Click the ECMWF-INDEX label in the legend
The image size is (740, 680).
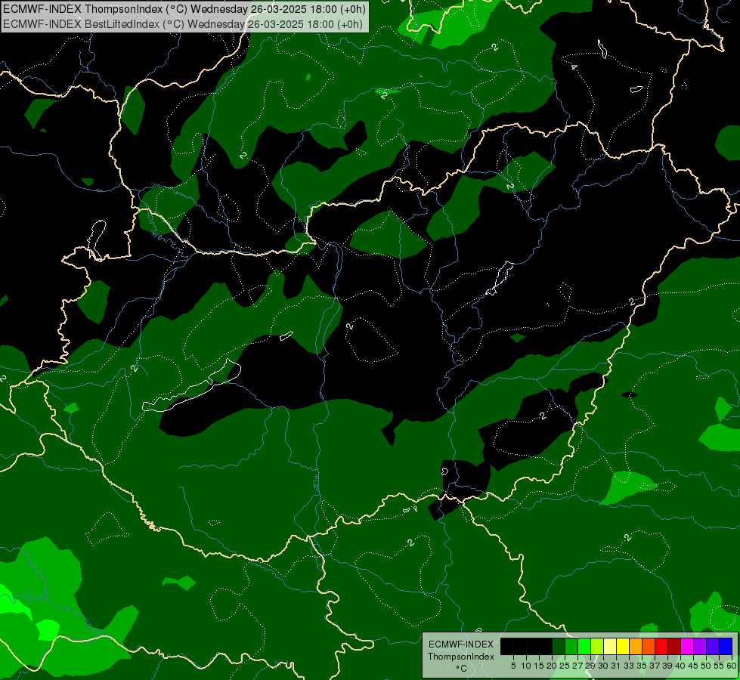(x=461, y=644)
